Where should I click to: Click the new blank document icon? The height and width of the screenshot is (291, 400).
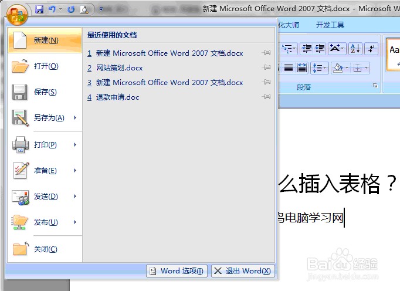(x=20, y=40)
